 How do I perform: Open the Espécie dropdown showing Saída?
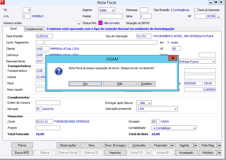tap(107, 10)
